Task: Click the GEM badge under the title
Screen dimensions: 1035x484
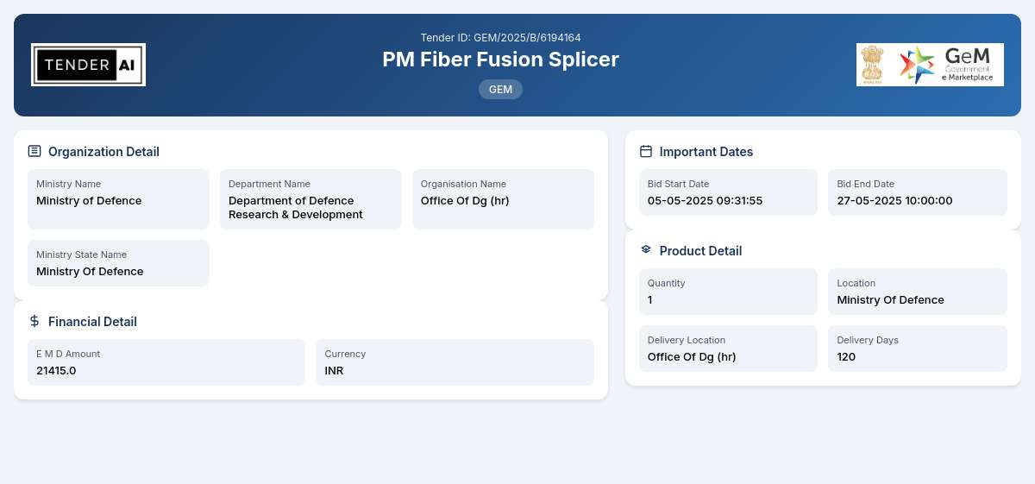Action: 500,89
